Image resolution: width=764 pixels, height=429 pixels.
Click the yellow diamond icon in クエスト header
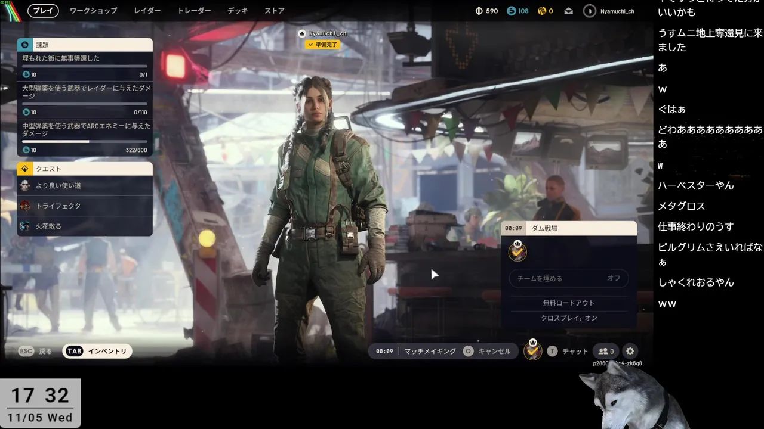coord(24,169)
